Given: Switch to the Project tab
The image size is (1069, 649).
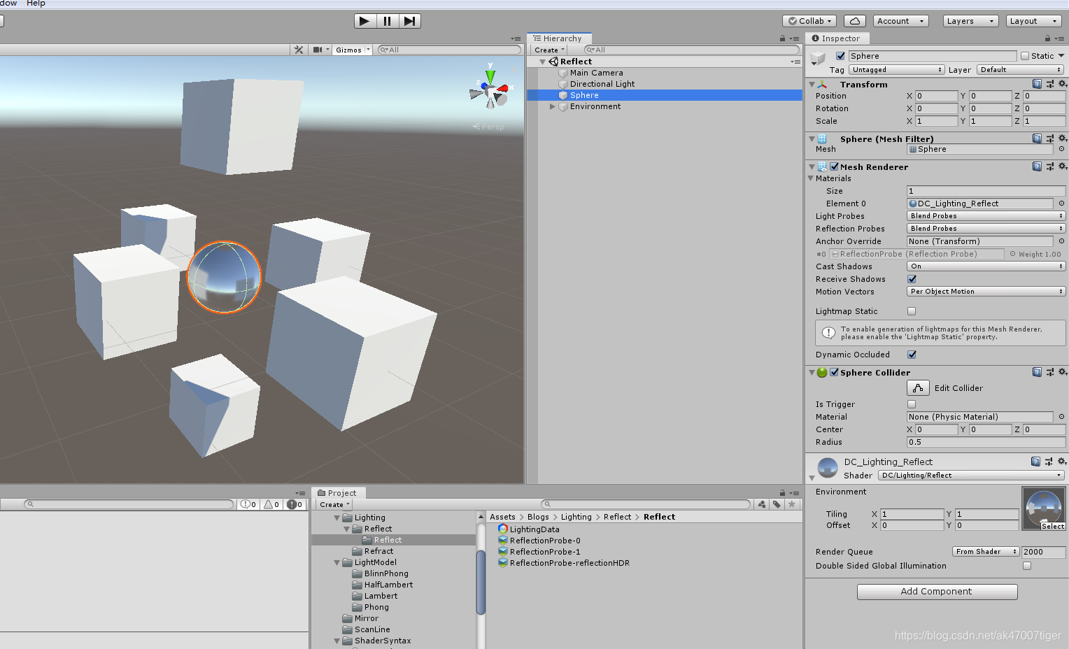Looking at the screenshot, I should pyautogui.click(x=338, y=492).
